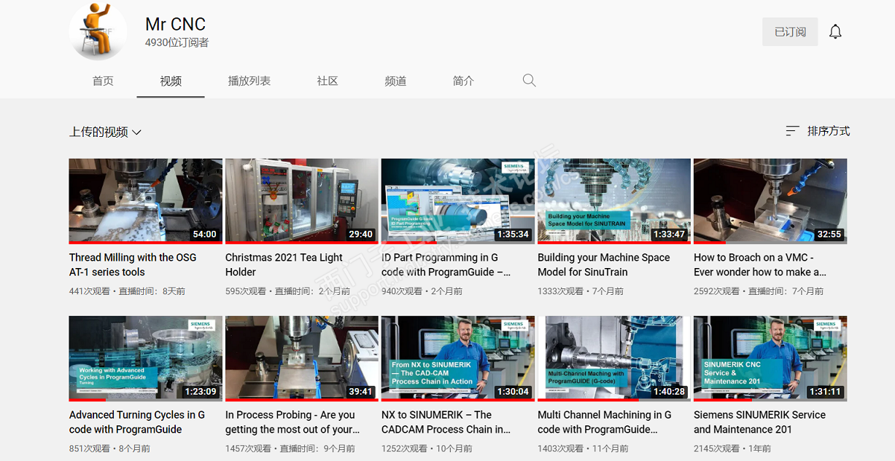Click title 'Siemens SINUMERIK Service and Maintenance 201'
The height and width of the screenshot is (461, 895).
coord(759,422)
